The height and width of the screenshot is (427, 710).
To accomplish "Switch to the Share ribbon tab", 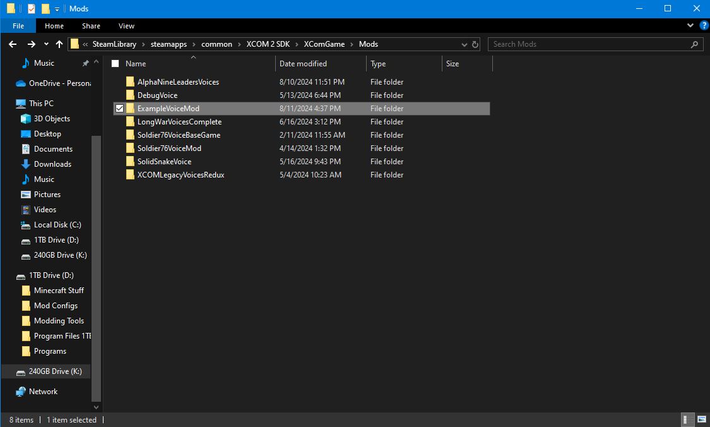I will click(91, 26).
